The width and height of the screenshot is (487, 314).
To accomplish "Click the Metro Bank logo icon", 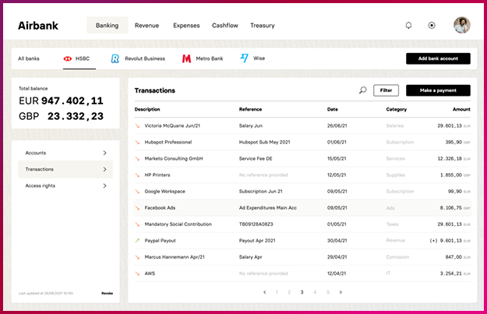I will [x=186, y=58].
